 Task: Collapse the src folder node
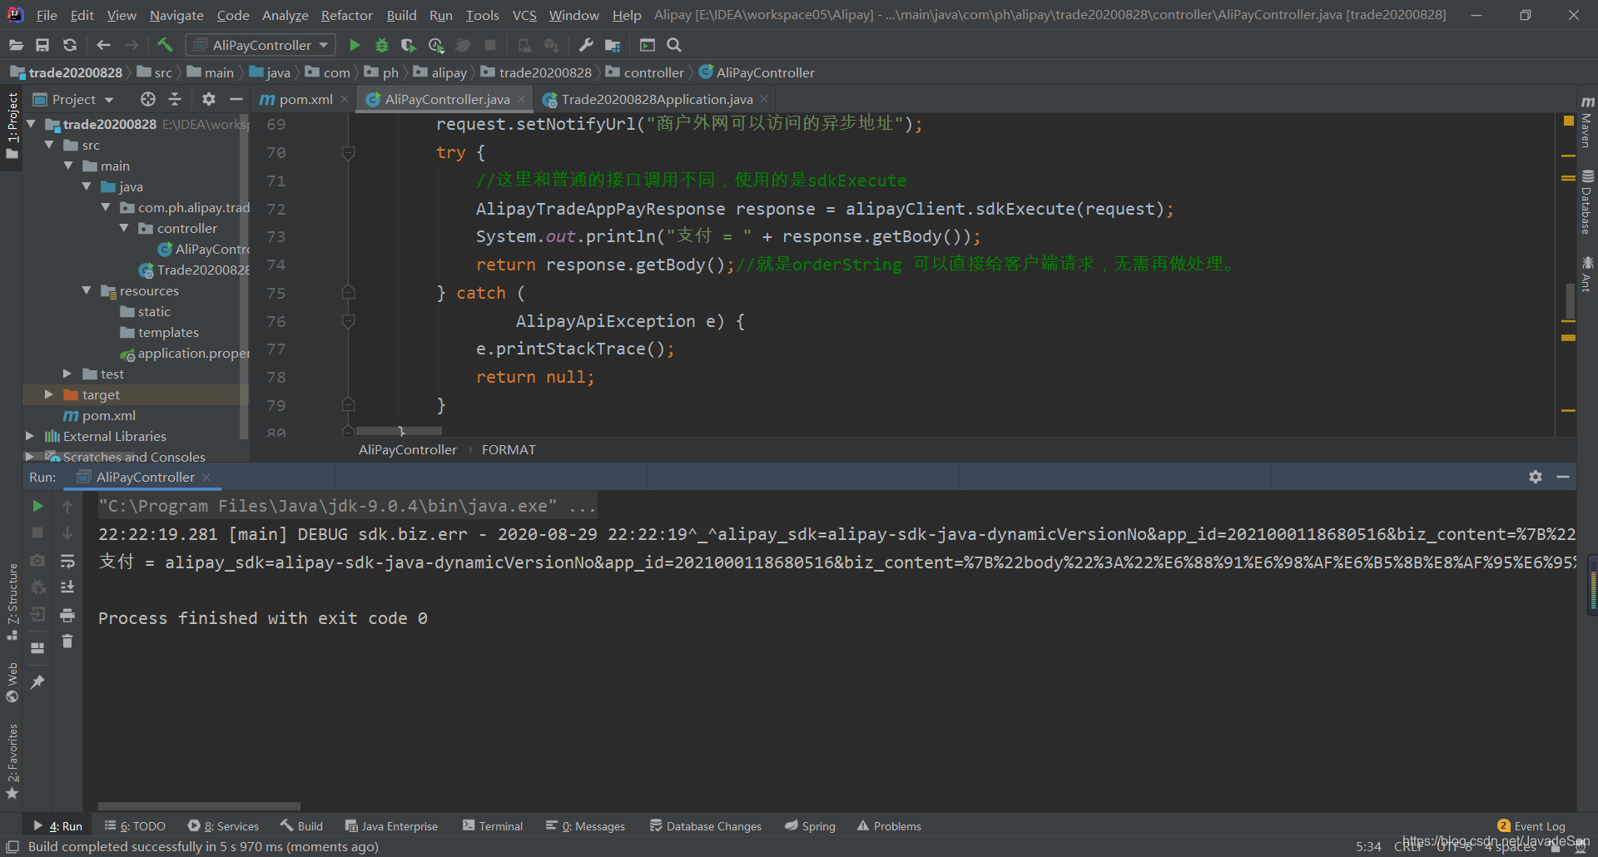pyautogui.click(x=50, y=145)
